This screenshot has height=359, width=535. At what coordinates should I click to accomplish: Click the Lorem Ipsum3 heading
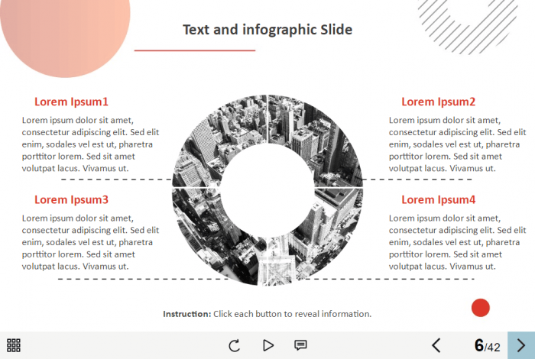[x=71, y=199]
